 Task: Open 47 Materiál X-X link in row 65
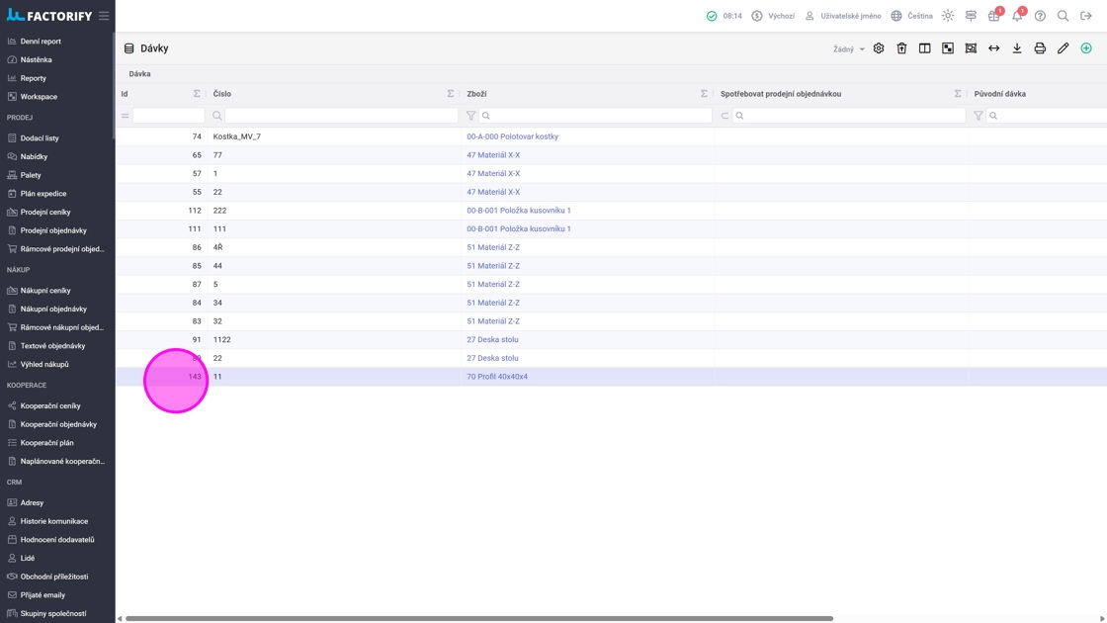pyautogui.click(x=493, y=154)
